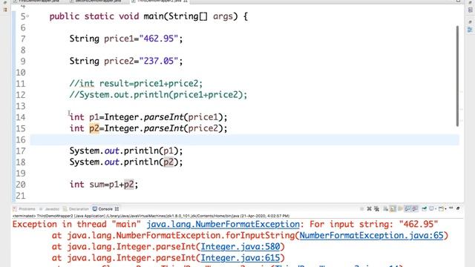The height and width of the screenshot is (267, 475).
Task: Close the Console view tab
Action: (117, 209)
